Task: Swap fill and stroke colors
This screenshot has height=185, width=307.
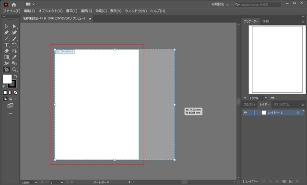Action: [16, 76]
